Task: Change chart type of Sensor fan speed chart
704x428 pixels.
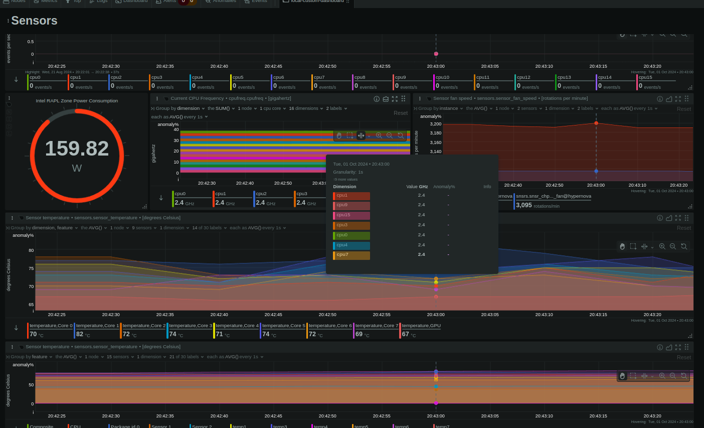Action: (669, 99)
